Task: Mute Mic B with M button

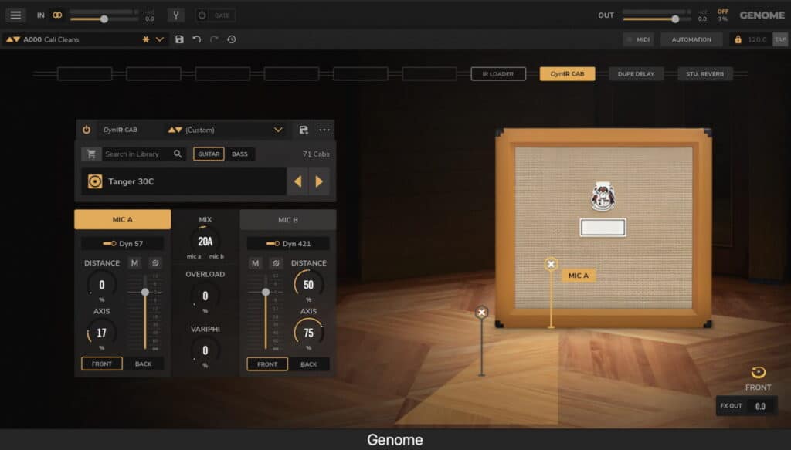Action: [x=255, y=263]
